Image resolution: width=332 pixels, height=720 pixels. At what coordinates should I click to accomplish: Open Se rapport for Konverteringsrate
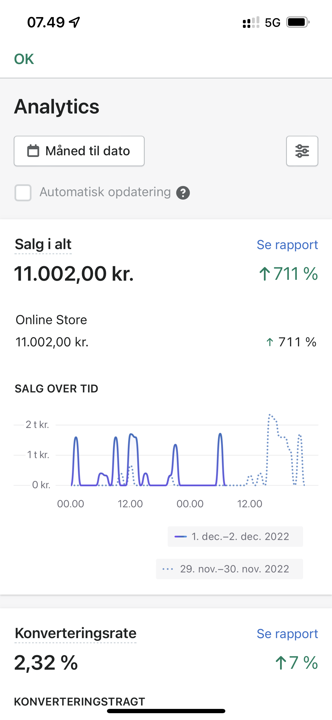click(287, 634)
